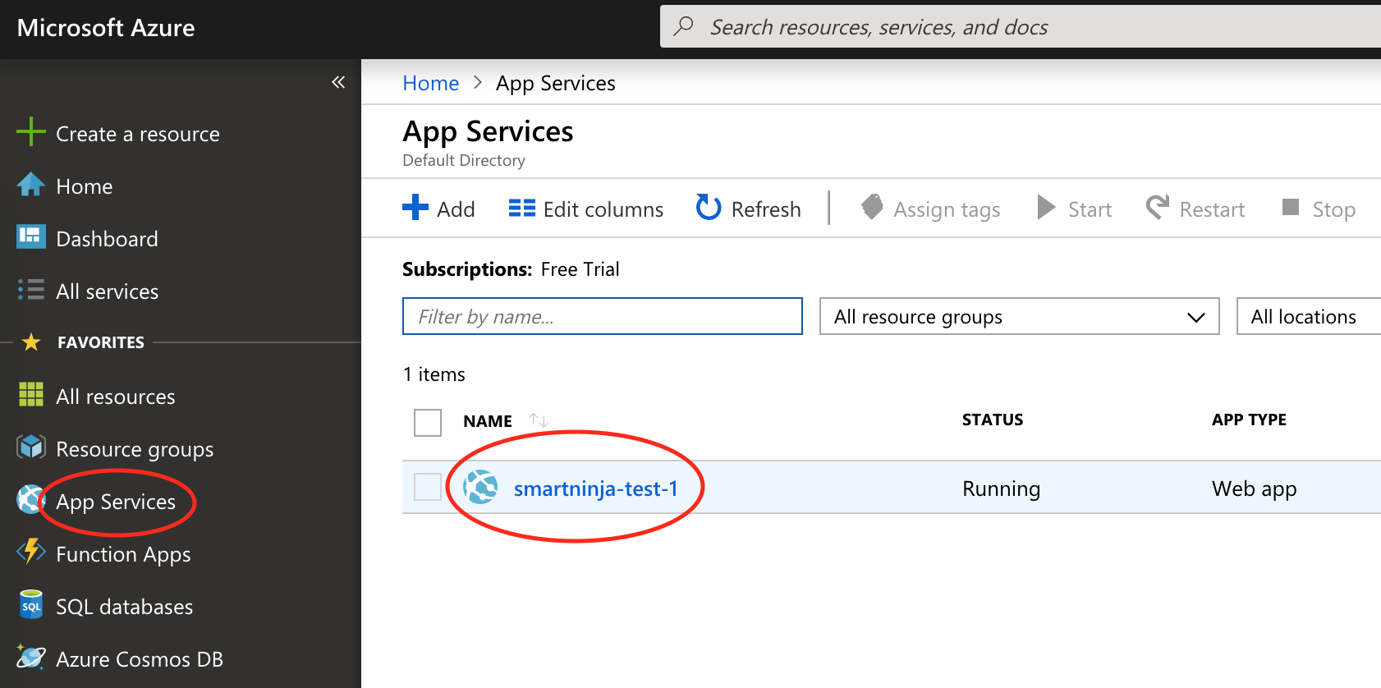The width and height of the screenshot is (1381, 688).
Task: Go to Home via breadcrumb link
Action: coord(431,83)
